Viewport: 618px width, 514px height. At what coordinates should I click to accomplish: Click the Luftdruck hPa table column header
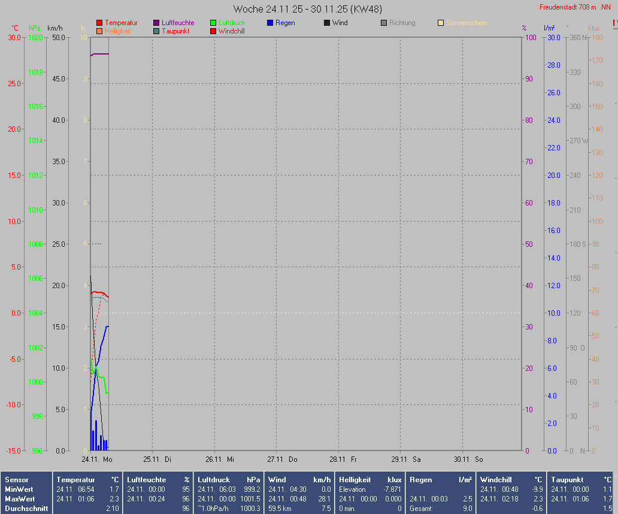[x=229, y=480]
